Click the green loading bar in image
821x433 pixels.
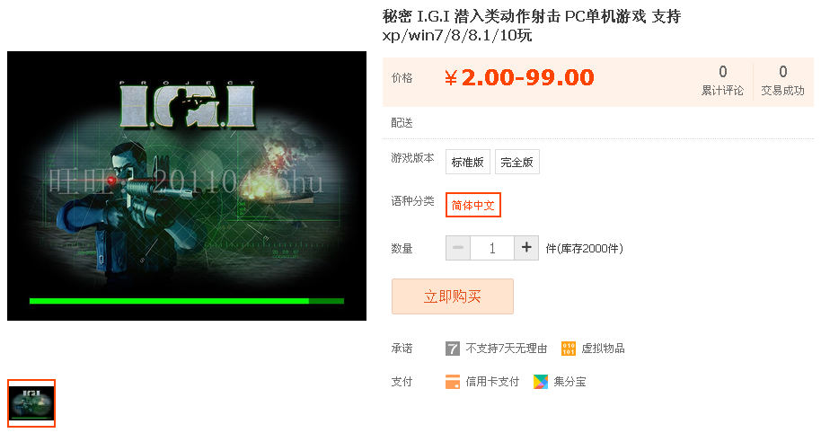point(187,301)
